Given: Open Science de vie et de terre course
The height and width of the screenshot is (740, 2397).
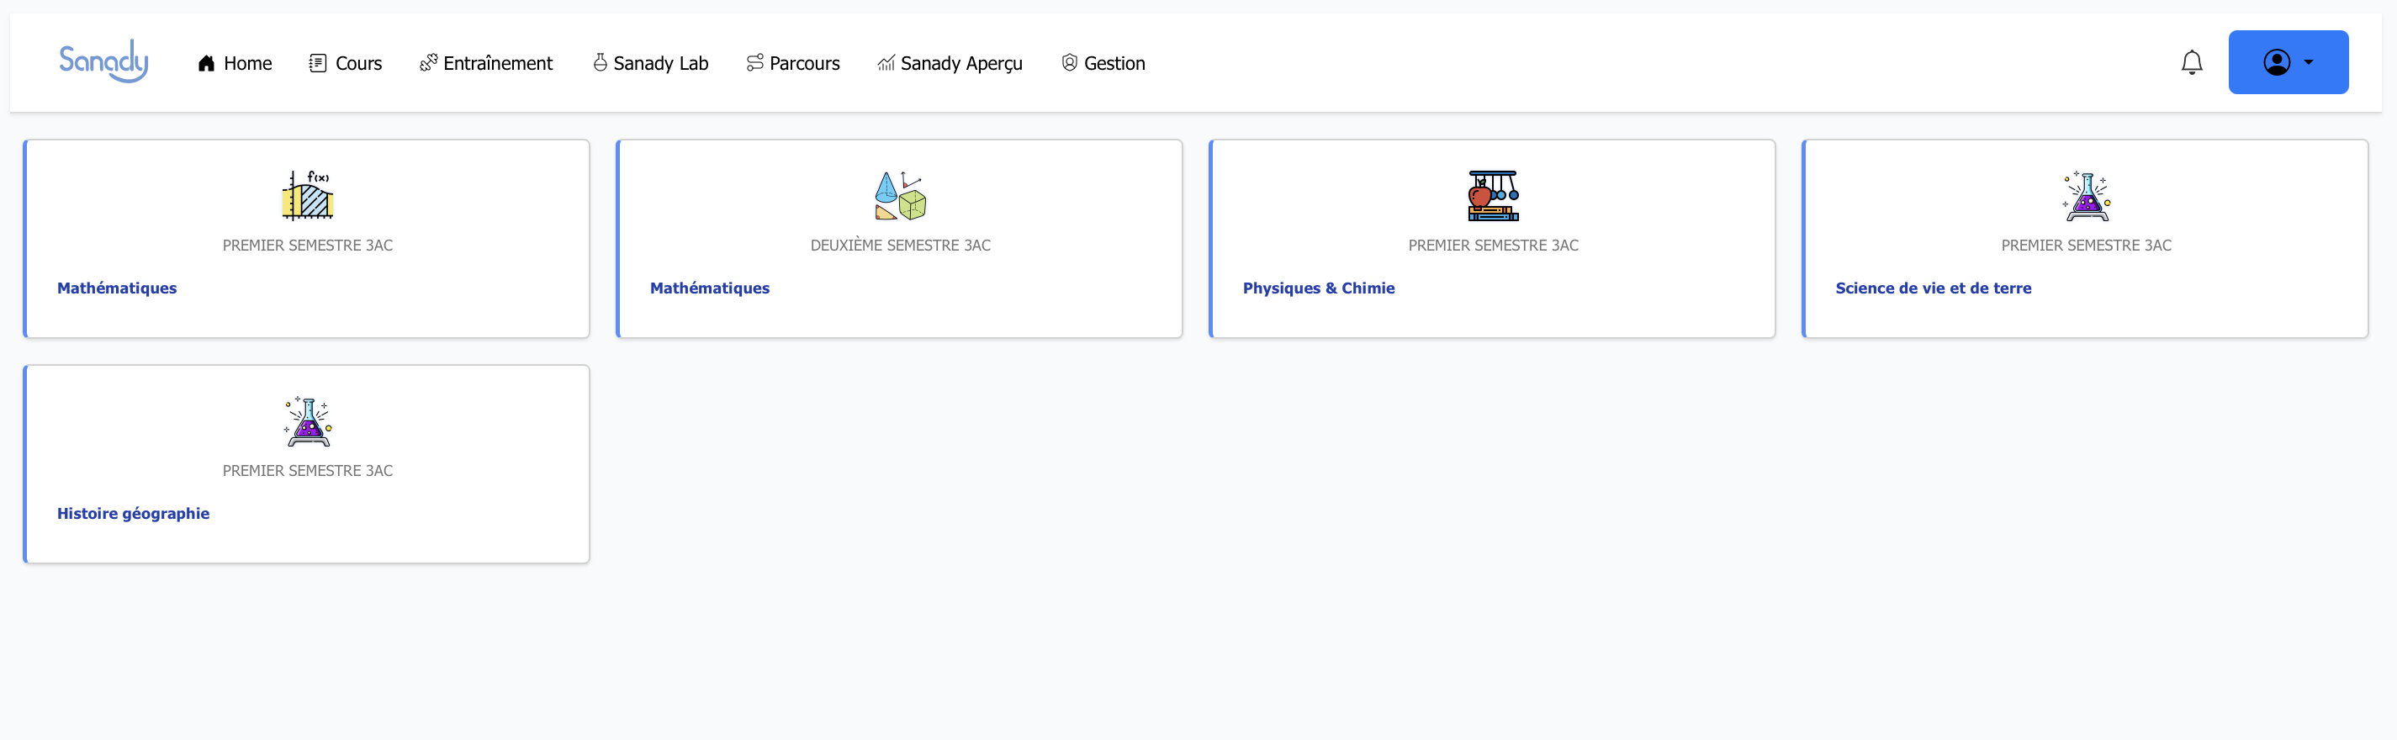Looking at the screenshot, I should pyautogui.click(x=1933, y=288).
